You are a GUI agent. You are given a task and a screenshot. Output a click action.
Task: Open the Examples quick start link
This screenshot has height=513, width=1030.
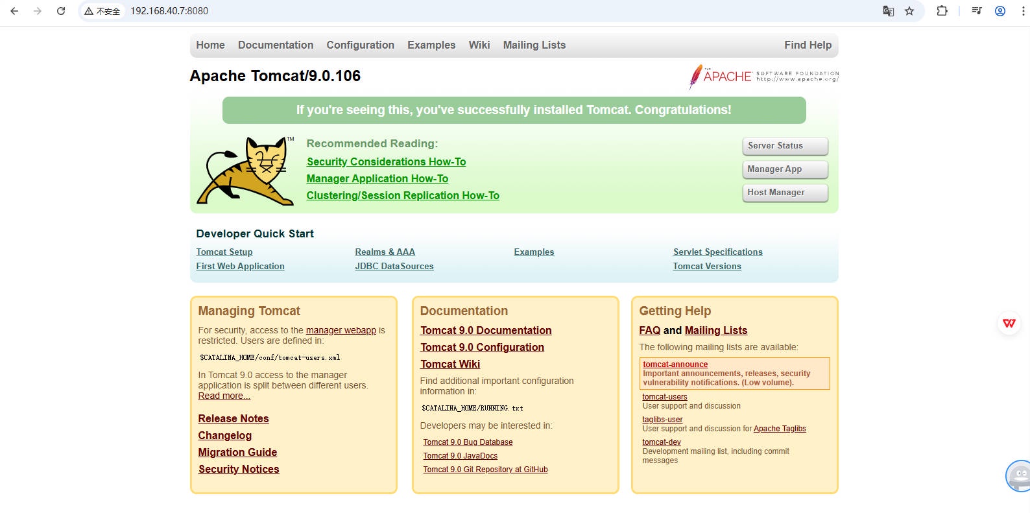pyautogui.click(x=534, y=252)
